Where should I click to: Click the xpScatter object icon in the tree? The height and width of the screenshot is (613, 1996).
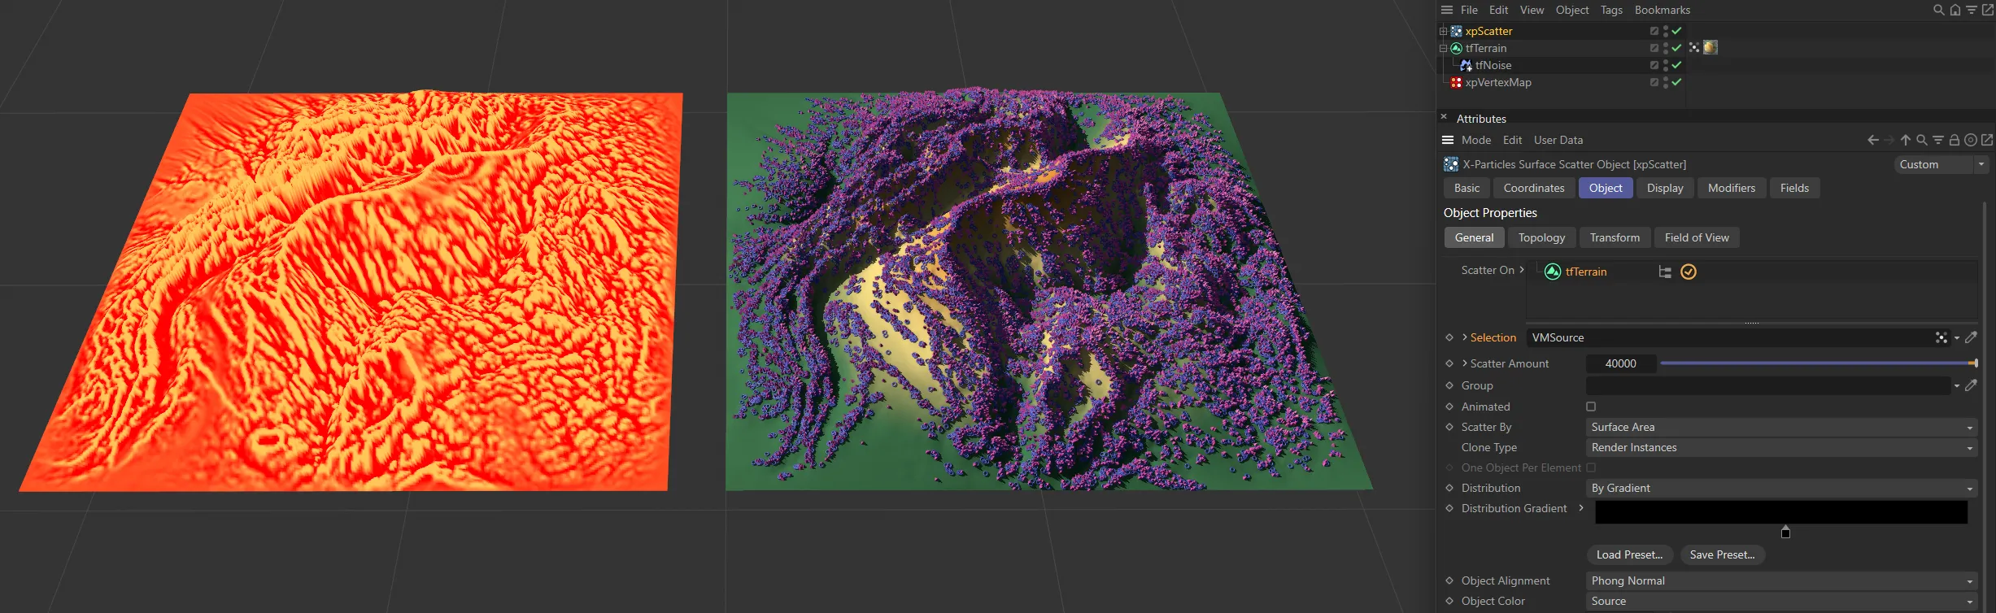(x=1457, y=31)
